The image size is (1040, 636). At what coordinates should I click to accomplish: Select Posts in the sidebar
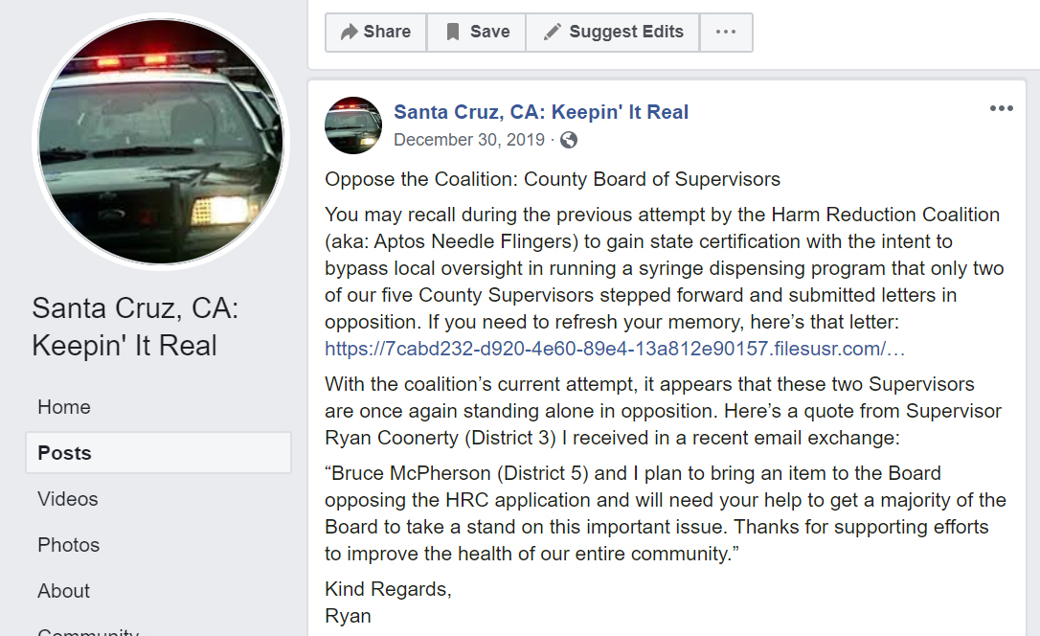point(65,453)
